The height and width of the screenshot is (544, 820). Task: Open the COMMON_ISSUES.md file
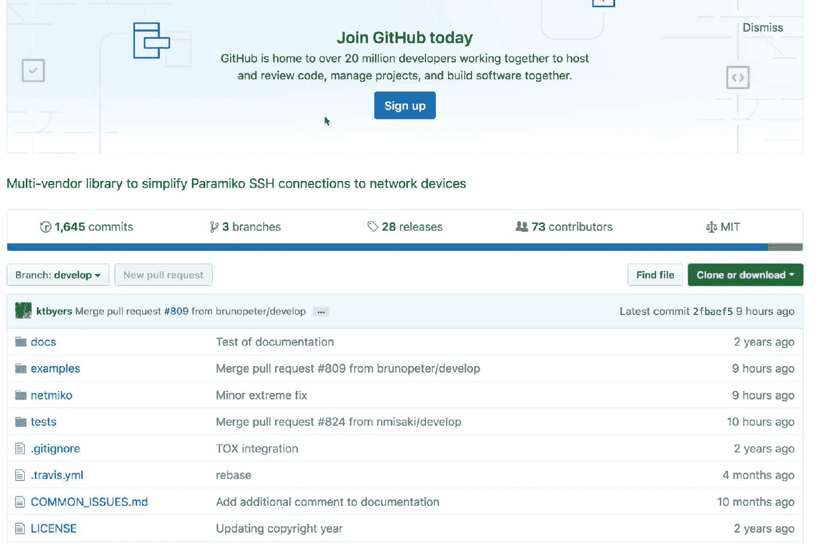[x=89, y=502]
